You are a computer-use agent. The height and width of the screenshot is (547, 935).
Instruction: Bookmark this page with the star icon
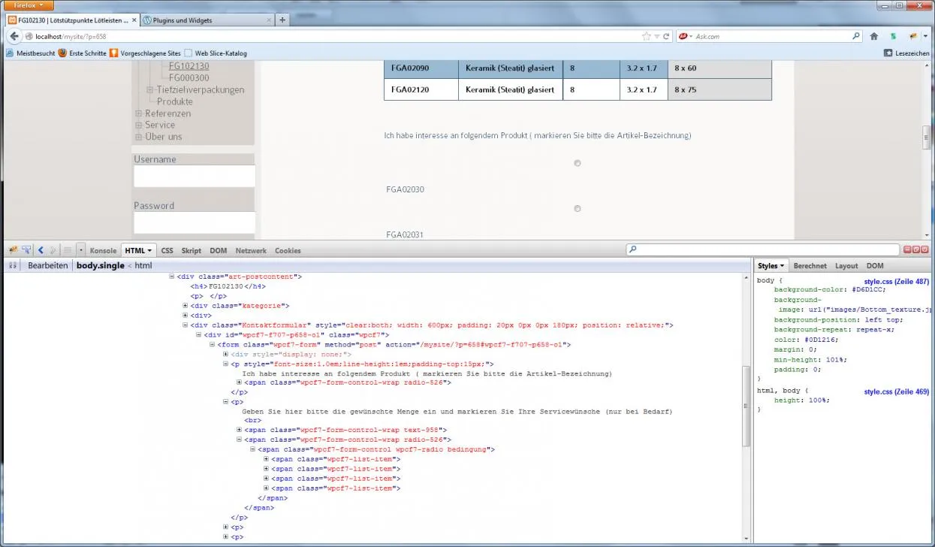tap(647, 36)
